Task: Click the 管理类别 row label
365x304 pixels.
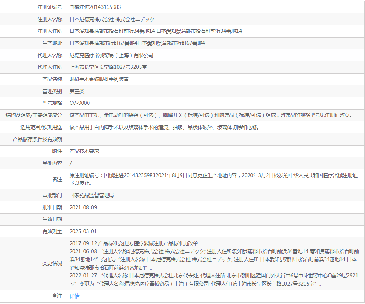Action: 52,91
